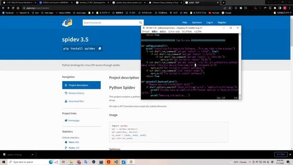Viewport: 293px width, 165px height.
Task: Open the ウィンドウ menu in the terminal window
Action: [x=187, y=32]
